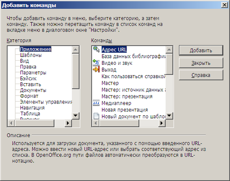Click commands list scroll down arrow

click(x=169, y=115)
